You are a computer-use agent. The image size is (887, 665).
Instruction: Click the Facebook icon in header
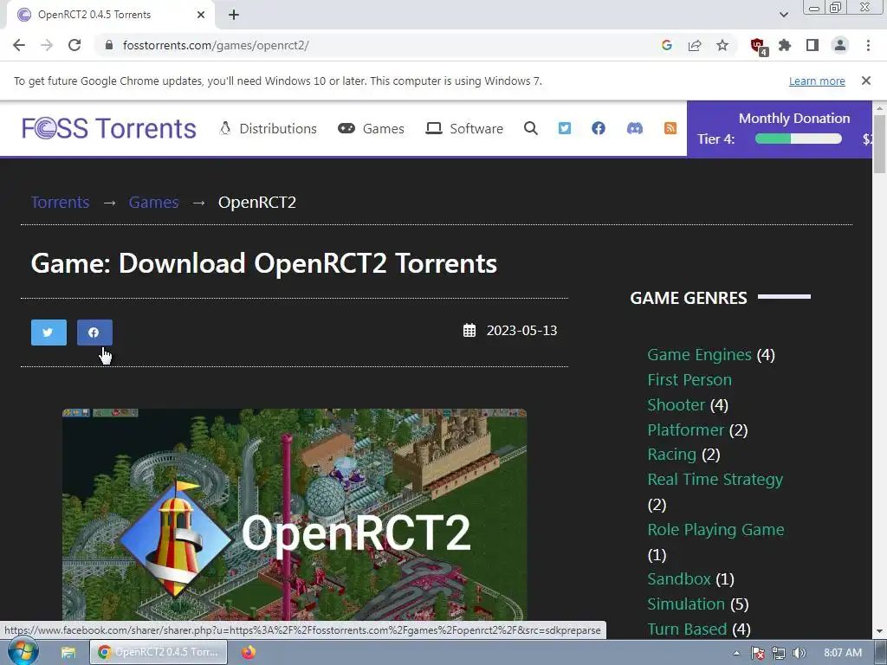point(599,128)
